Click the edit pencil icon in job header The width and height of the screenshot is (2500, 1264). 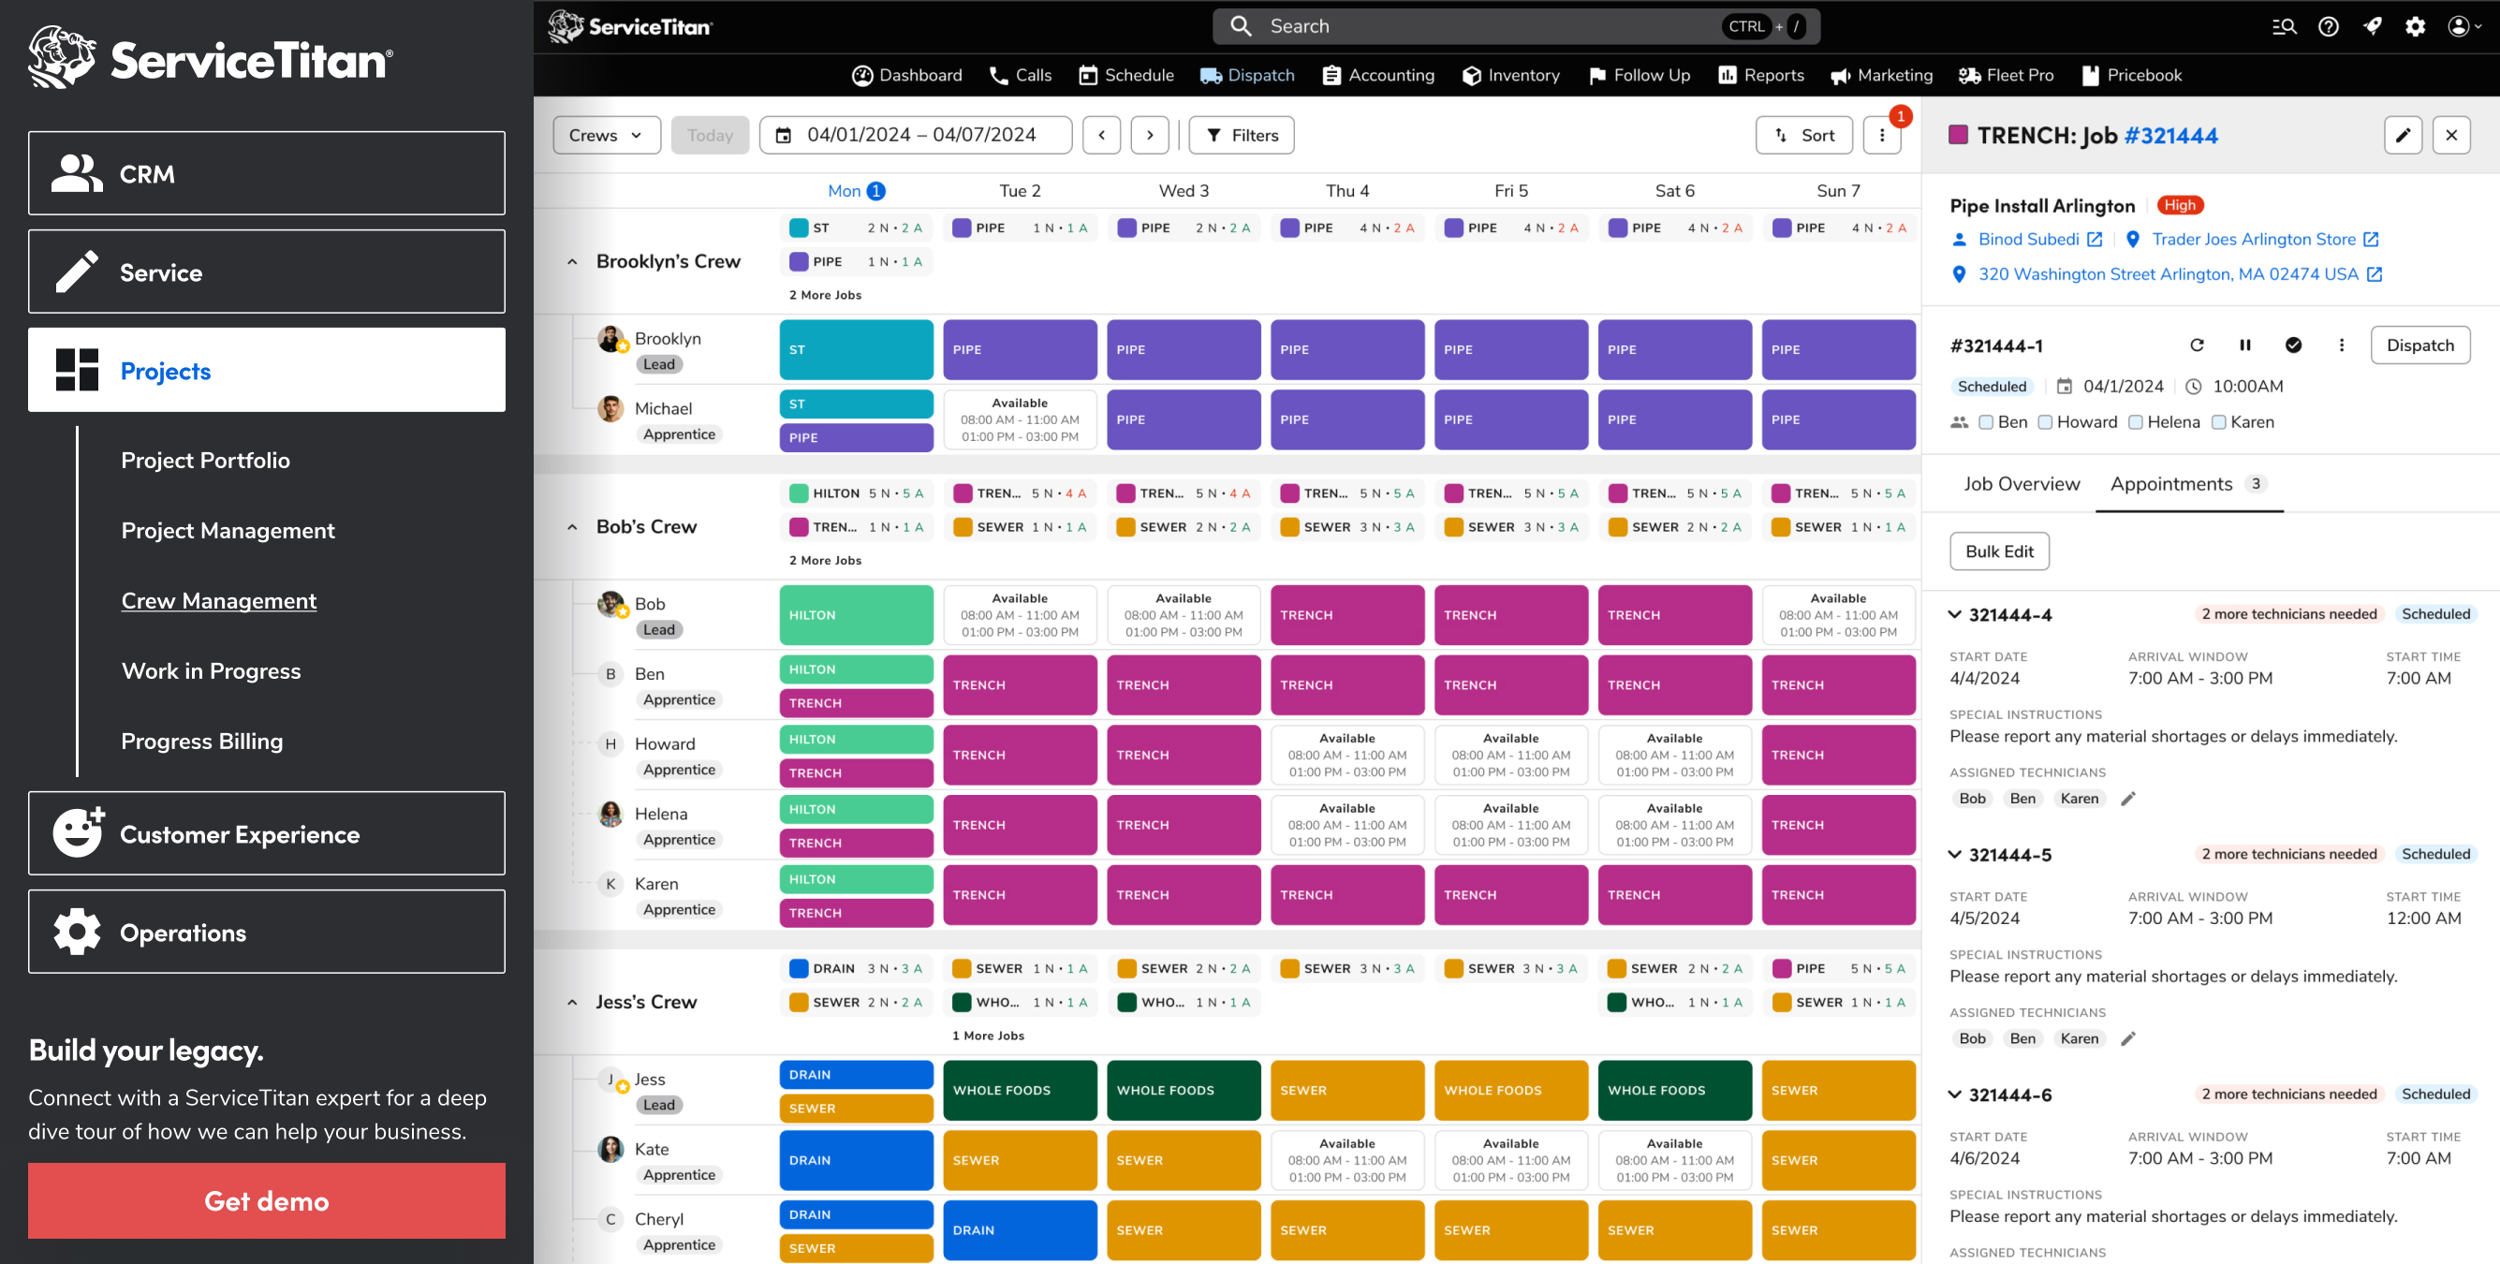point(2402,135)
